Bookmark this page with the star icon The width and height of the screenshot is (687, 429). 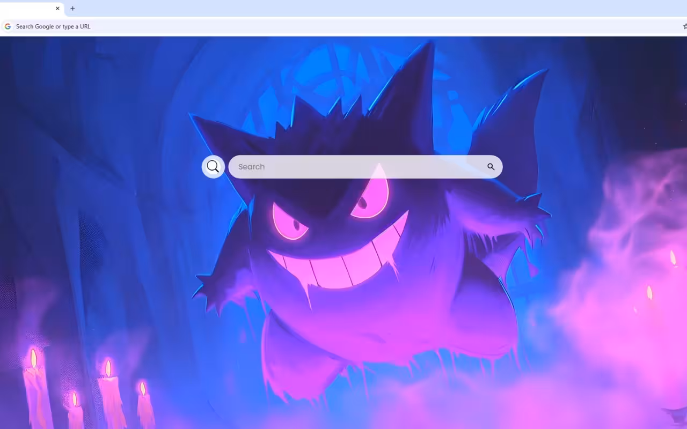coord(684,26)
